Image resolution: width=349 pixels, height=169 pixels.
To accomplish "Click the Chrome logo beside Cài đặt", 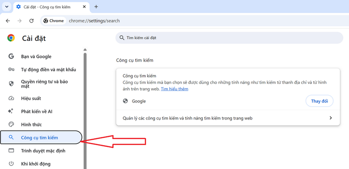I will click(11, 38).
